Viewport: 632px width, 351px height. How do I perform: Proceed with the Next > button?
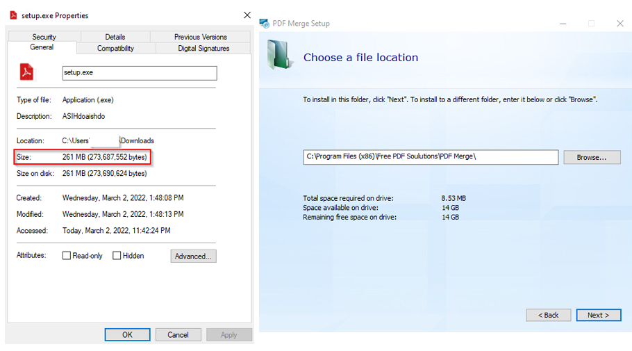tap(599, 315)
